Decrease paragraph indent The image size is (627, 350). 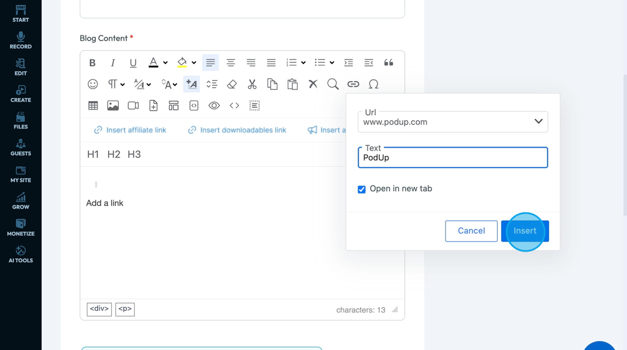point(369,63)
